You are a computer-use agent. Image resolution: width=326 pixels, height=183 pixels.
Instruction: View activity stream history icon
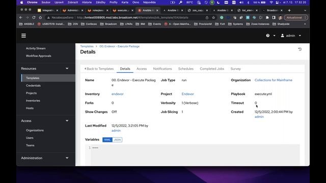click(300, 49)
